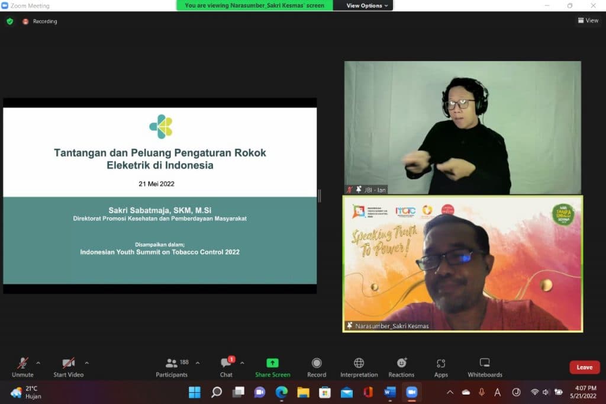Image resolution: width=606 pixels, height=404 pixels.
Task: Expand video options arrow beside Start Video
Action: [86, 363]
